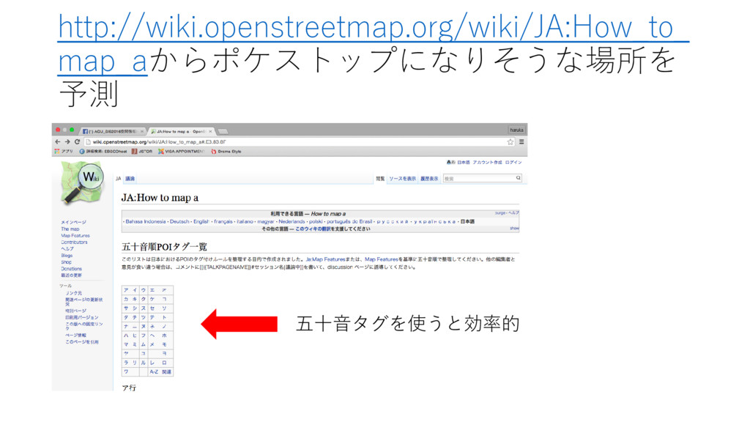The width and height of the screenshot is (750, 422).
Task: Bookmark the page with the star icon
Action: pyautogui.click(x=510, y=142)
